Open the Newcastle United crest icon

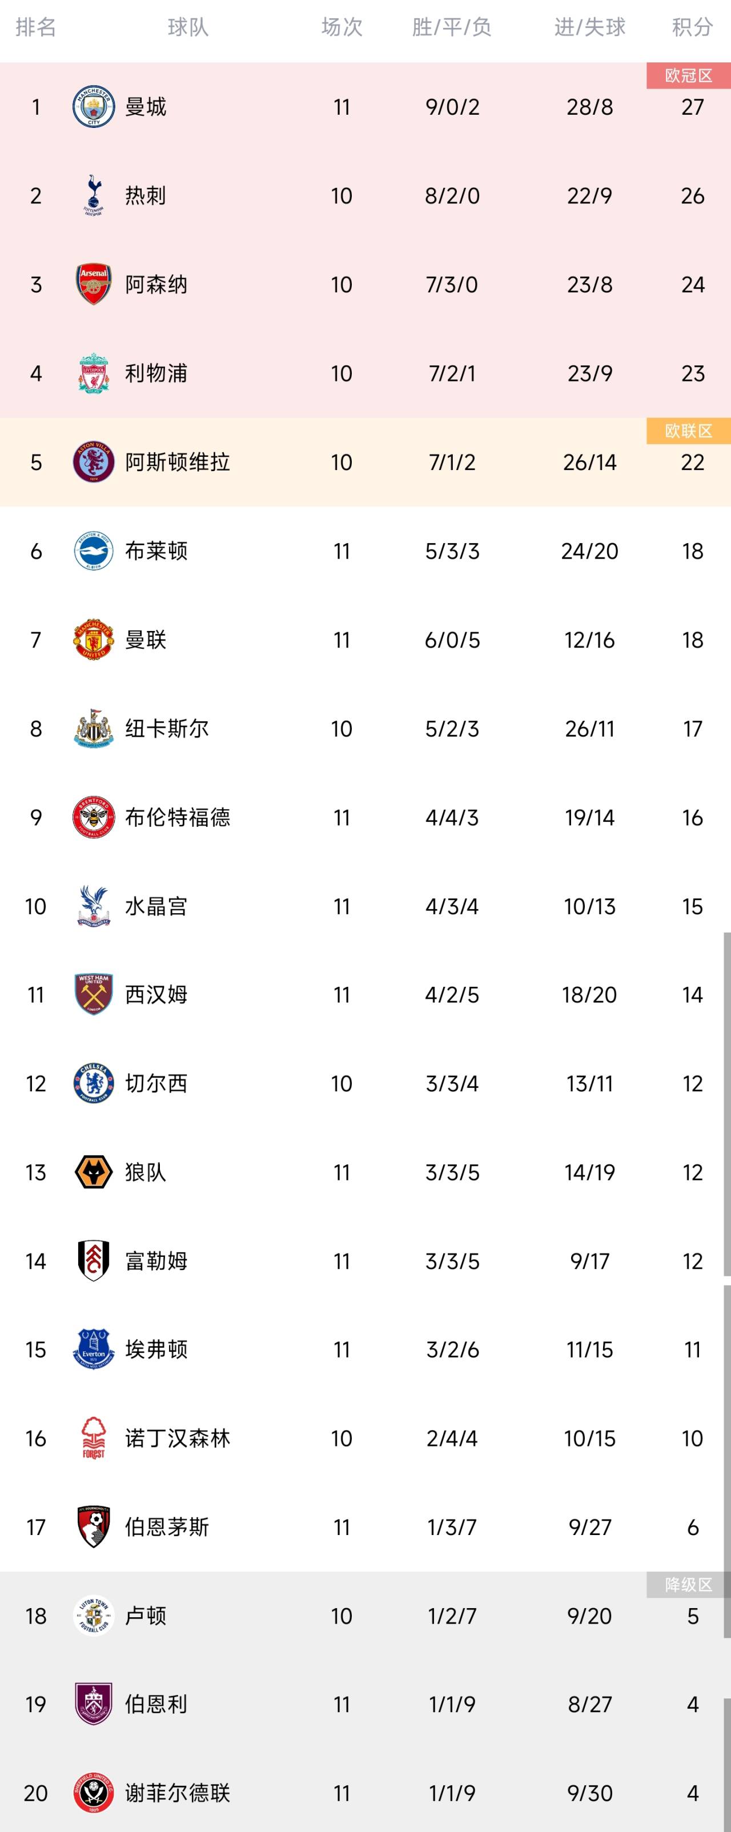pyautogui.click(x=93, y=728)
